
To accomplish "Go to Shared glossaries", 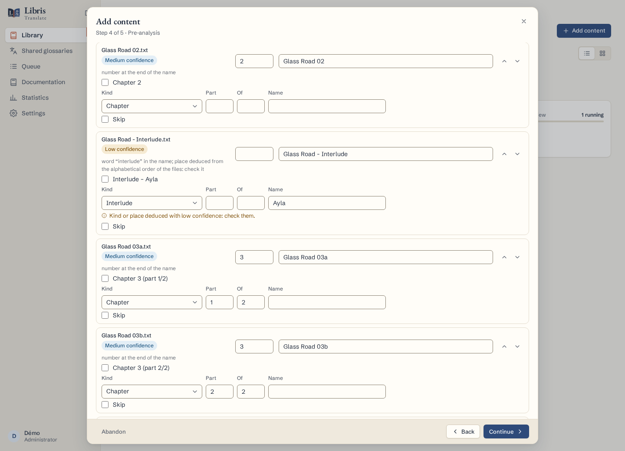I will click(47, 51).
